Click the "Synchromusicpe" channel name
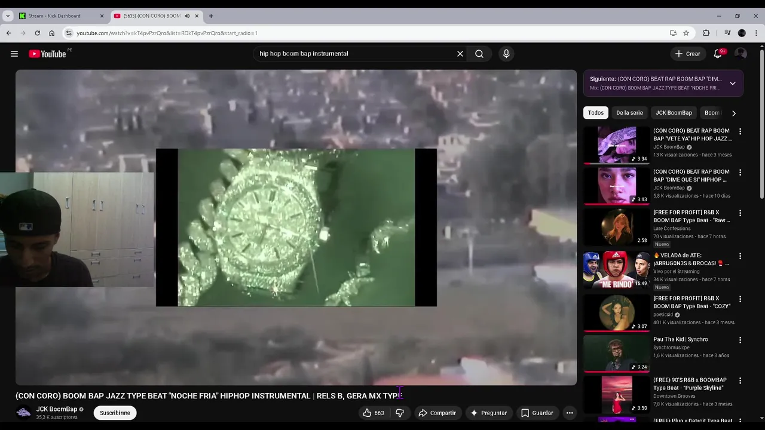Image resolution: width=765 pixels, height=430 pixels. tap(671, 348)
